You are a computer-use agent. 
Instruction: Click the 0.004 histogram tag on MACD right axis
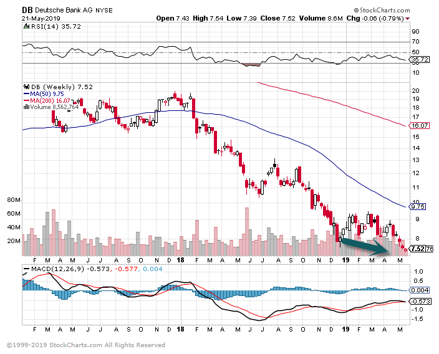pos(420,290)
